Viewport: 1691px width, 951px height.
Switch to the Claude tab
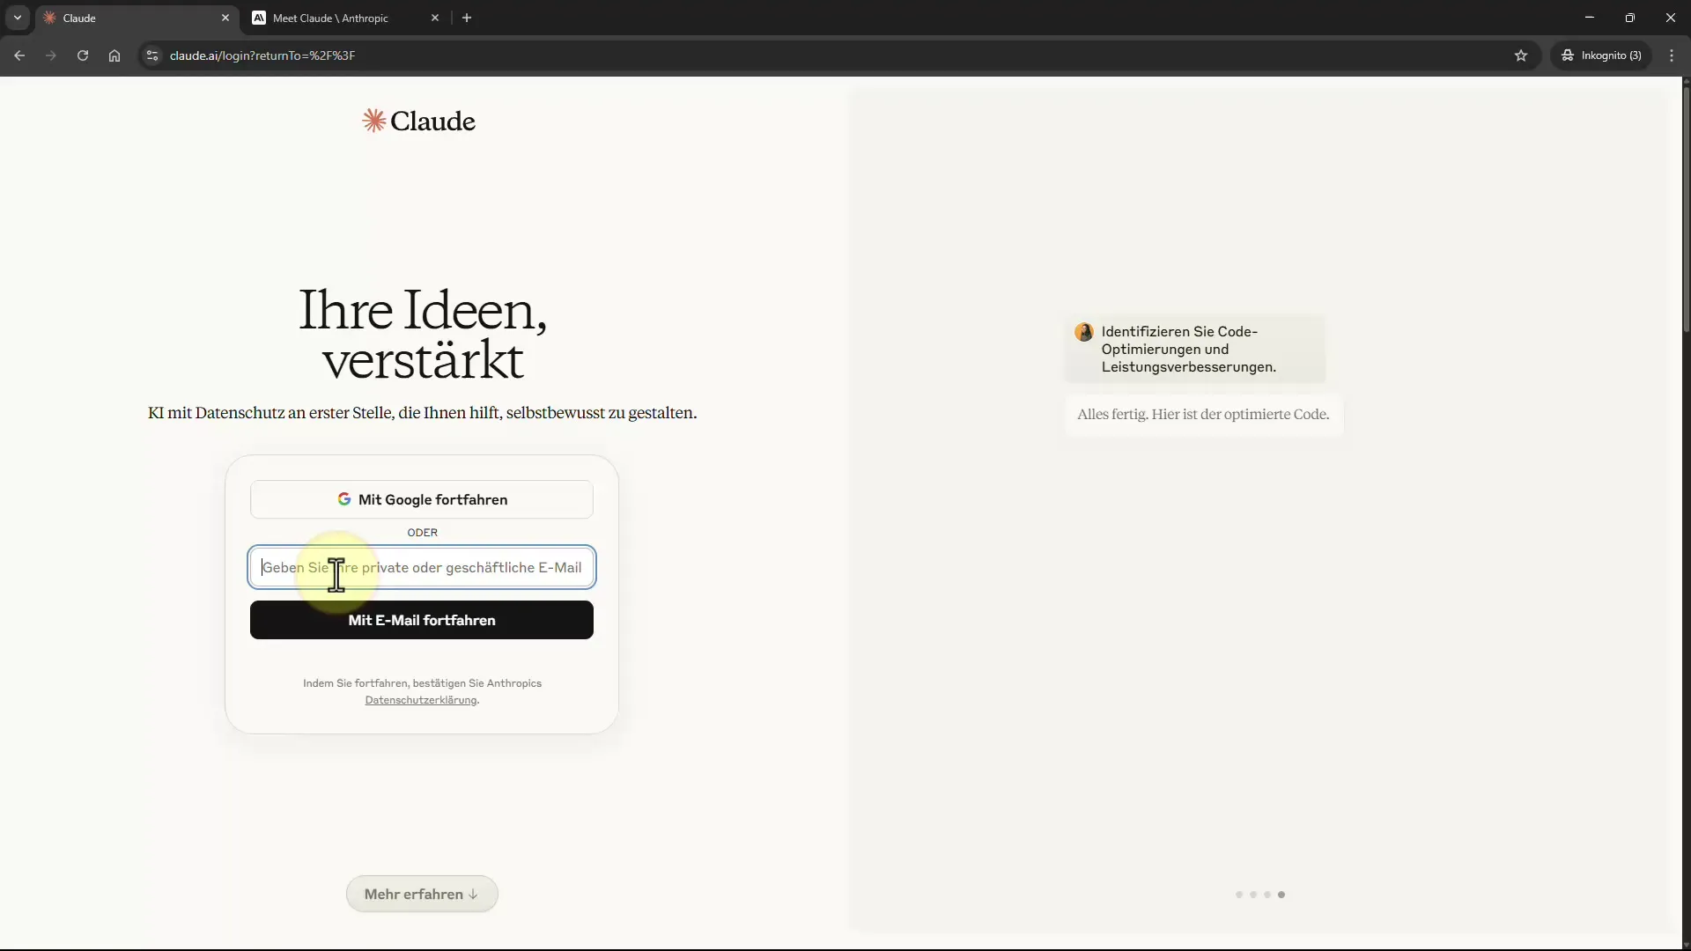[x=137, y=18]
